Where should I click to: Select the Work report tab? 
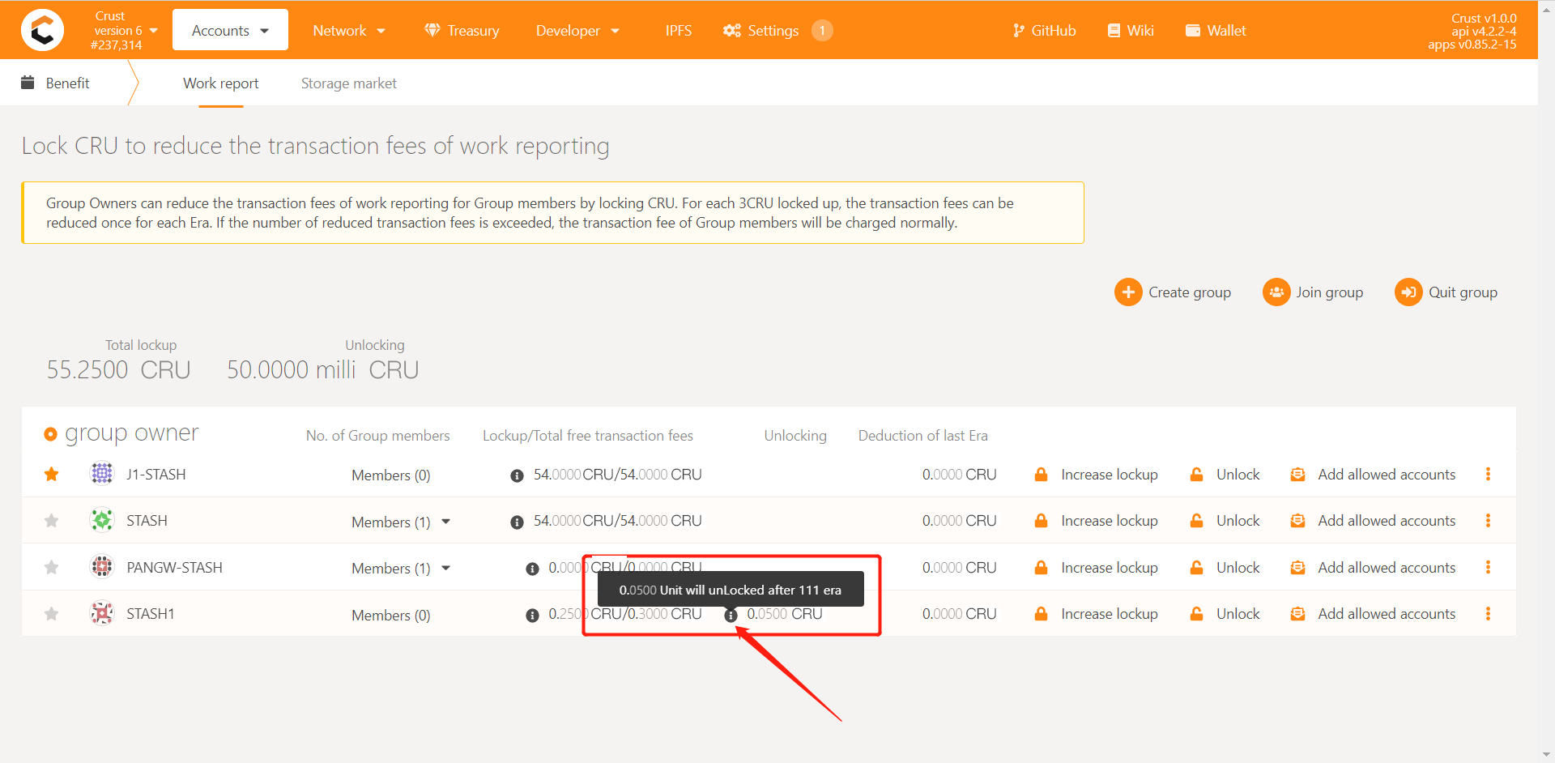point(220,83)
